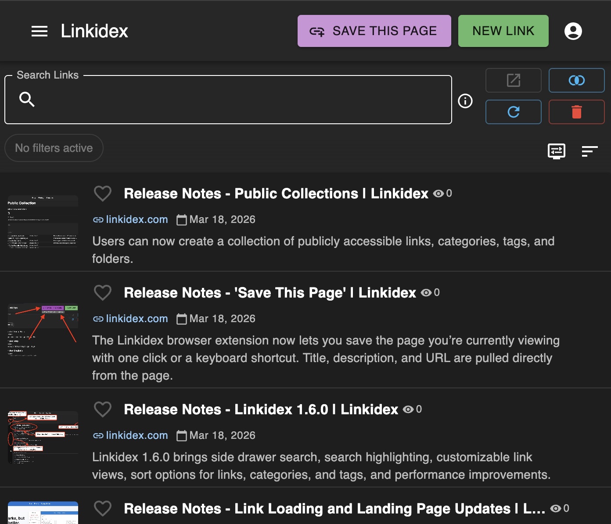
Task: Expand the 'No filters active' chip
Action: tap(54, 148)
